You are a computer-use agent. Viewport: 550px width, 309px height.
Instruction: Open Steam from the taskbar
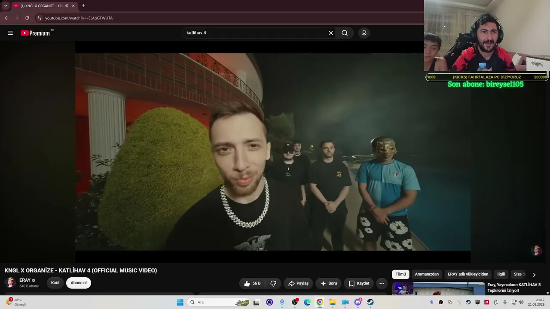[370, 302]
